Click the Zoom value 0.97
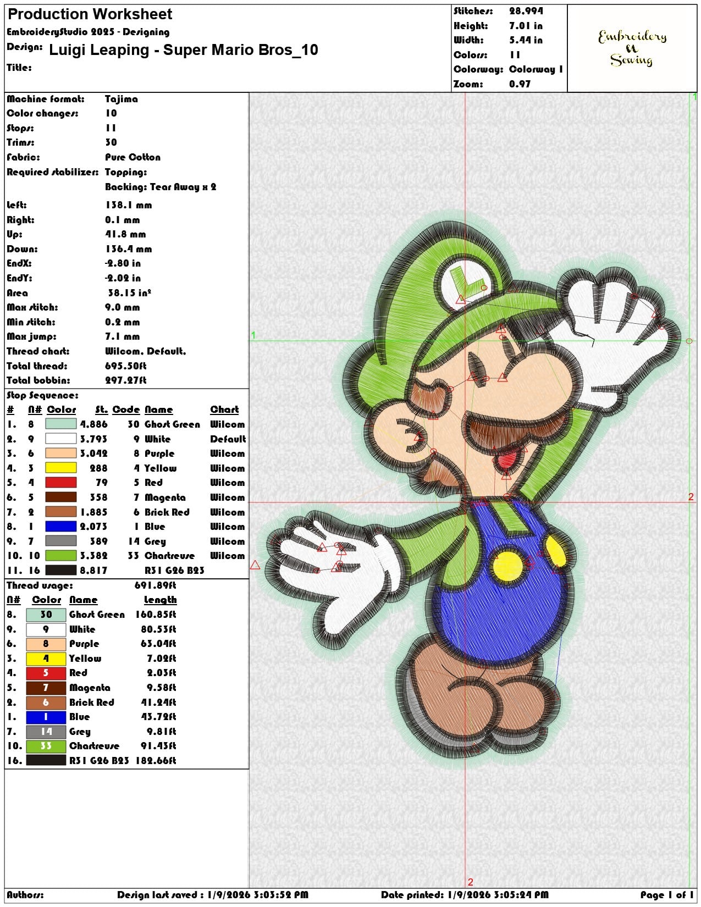The width and height of the screenshot is (701, 907). coord(520,84)
